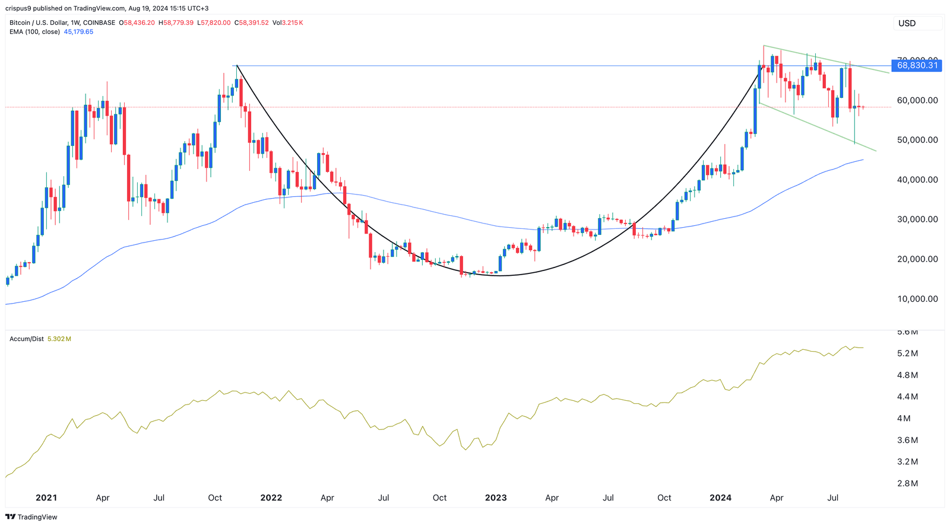Click the 4.4M indicator axis label
The height and width of the screenshot is (526, 950).
[x=907, y=397]
